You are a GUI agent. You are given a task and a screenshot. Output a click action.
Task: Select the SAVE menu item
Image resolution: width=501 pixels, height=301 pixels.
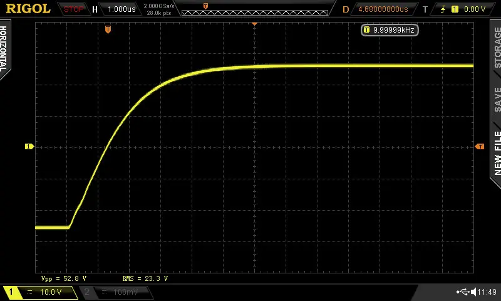tap(497, 100)
